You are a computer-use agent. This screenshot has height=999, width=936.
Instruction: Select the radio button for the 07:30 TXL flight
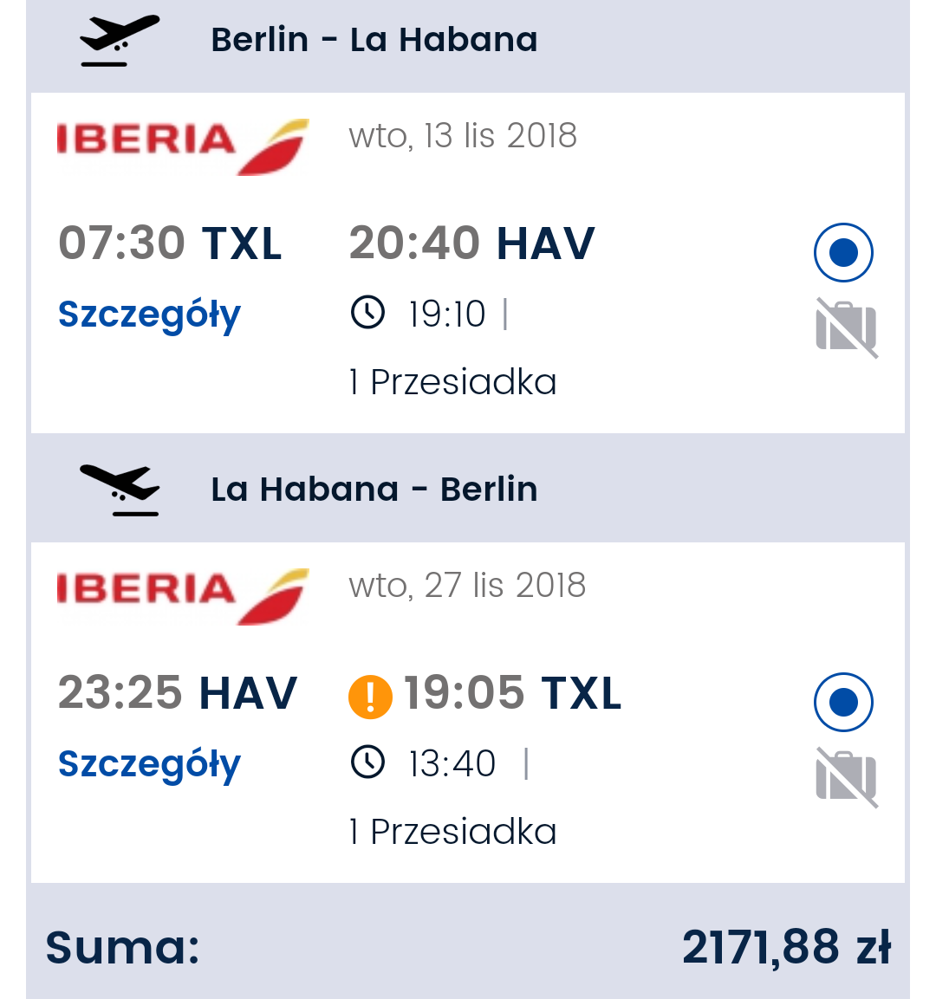[x=843, y=252]
